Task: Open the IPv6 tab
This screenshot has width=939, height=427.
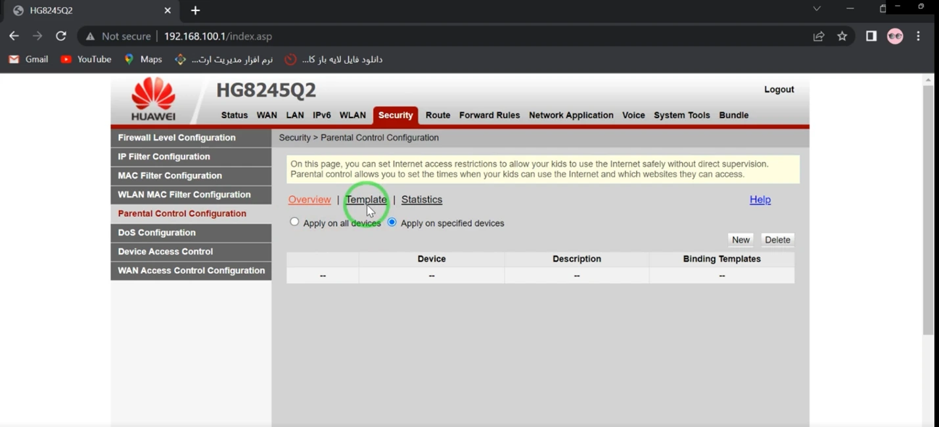Action: pyautogui.click(x=322, y=115)
